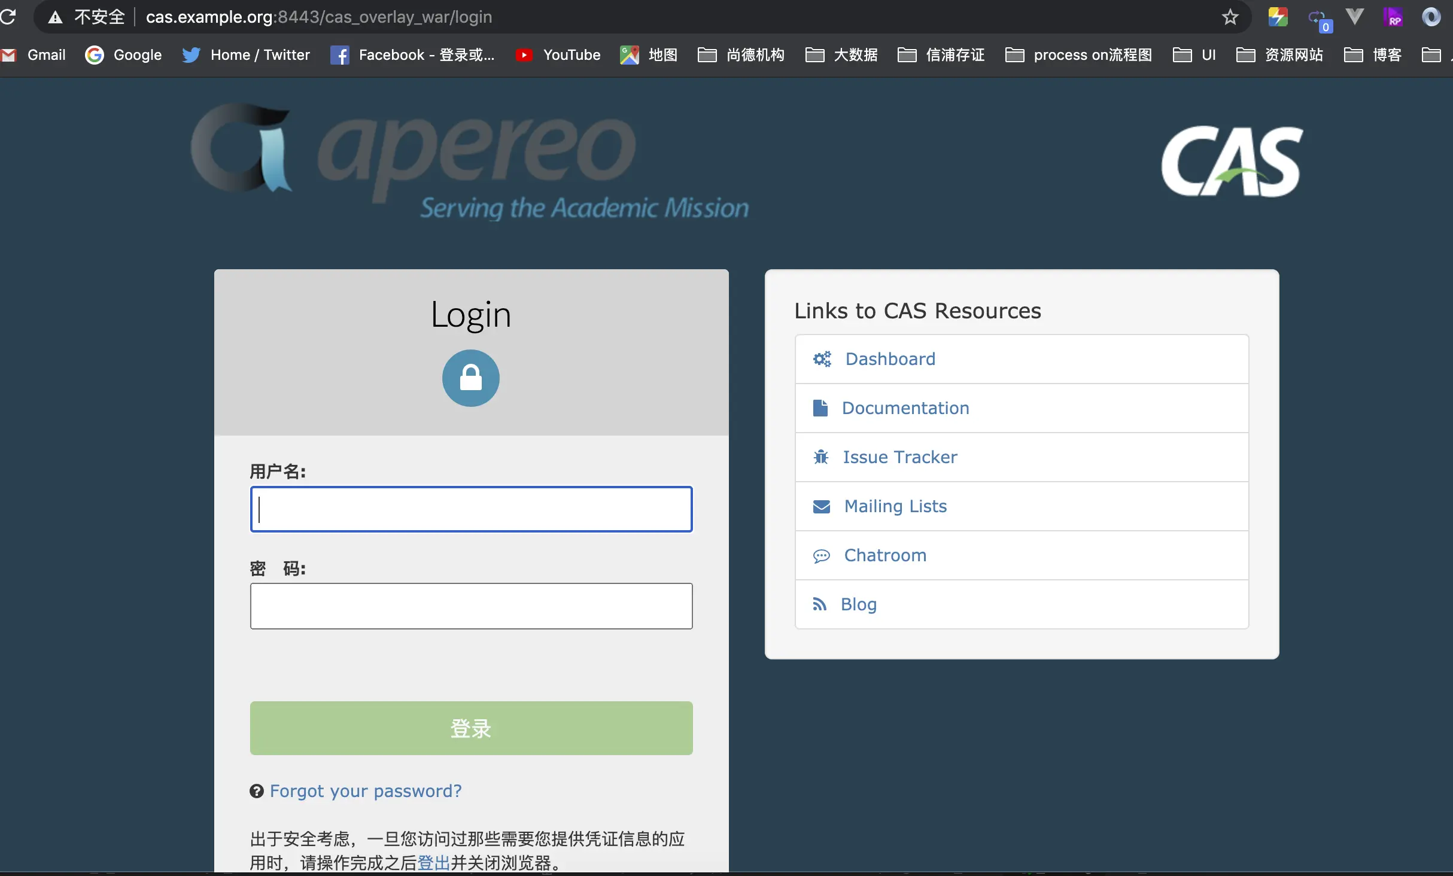Open the Dashboard resource link
This screenshot has height=876, width=1453.
click(x=890, y=359)
